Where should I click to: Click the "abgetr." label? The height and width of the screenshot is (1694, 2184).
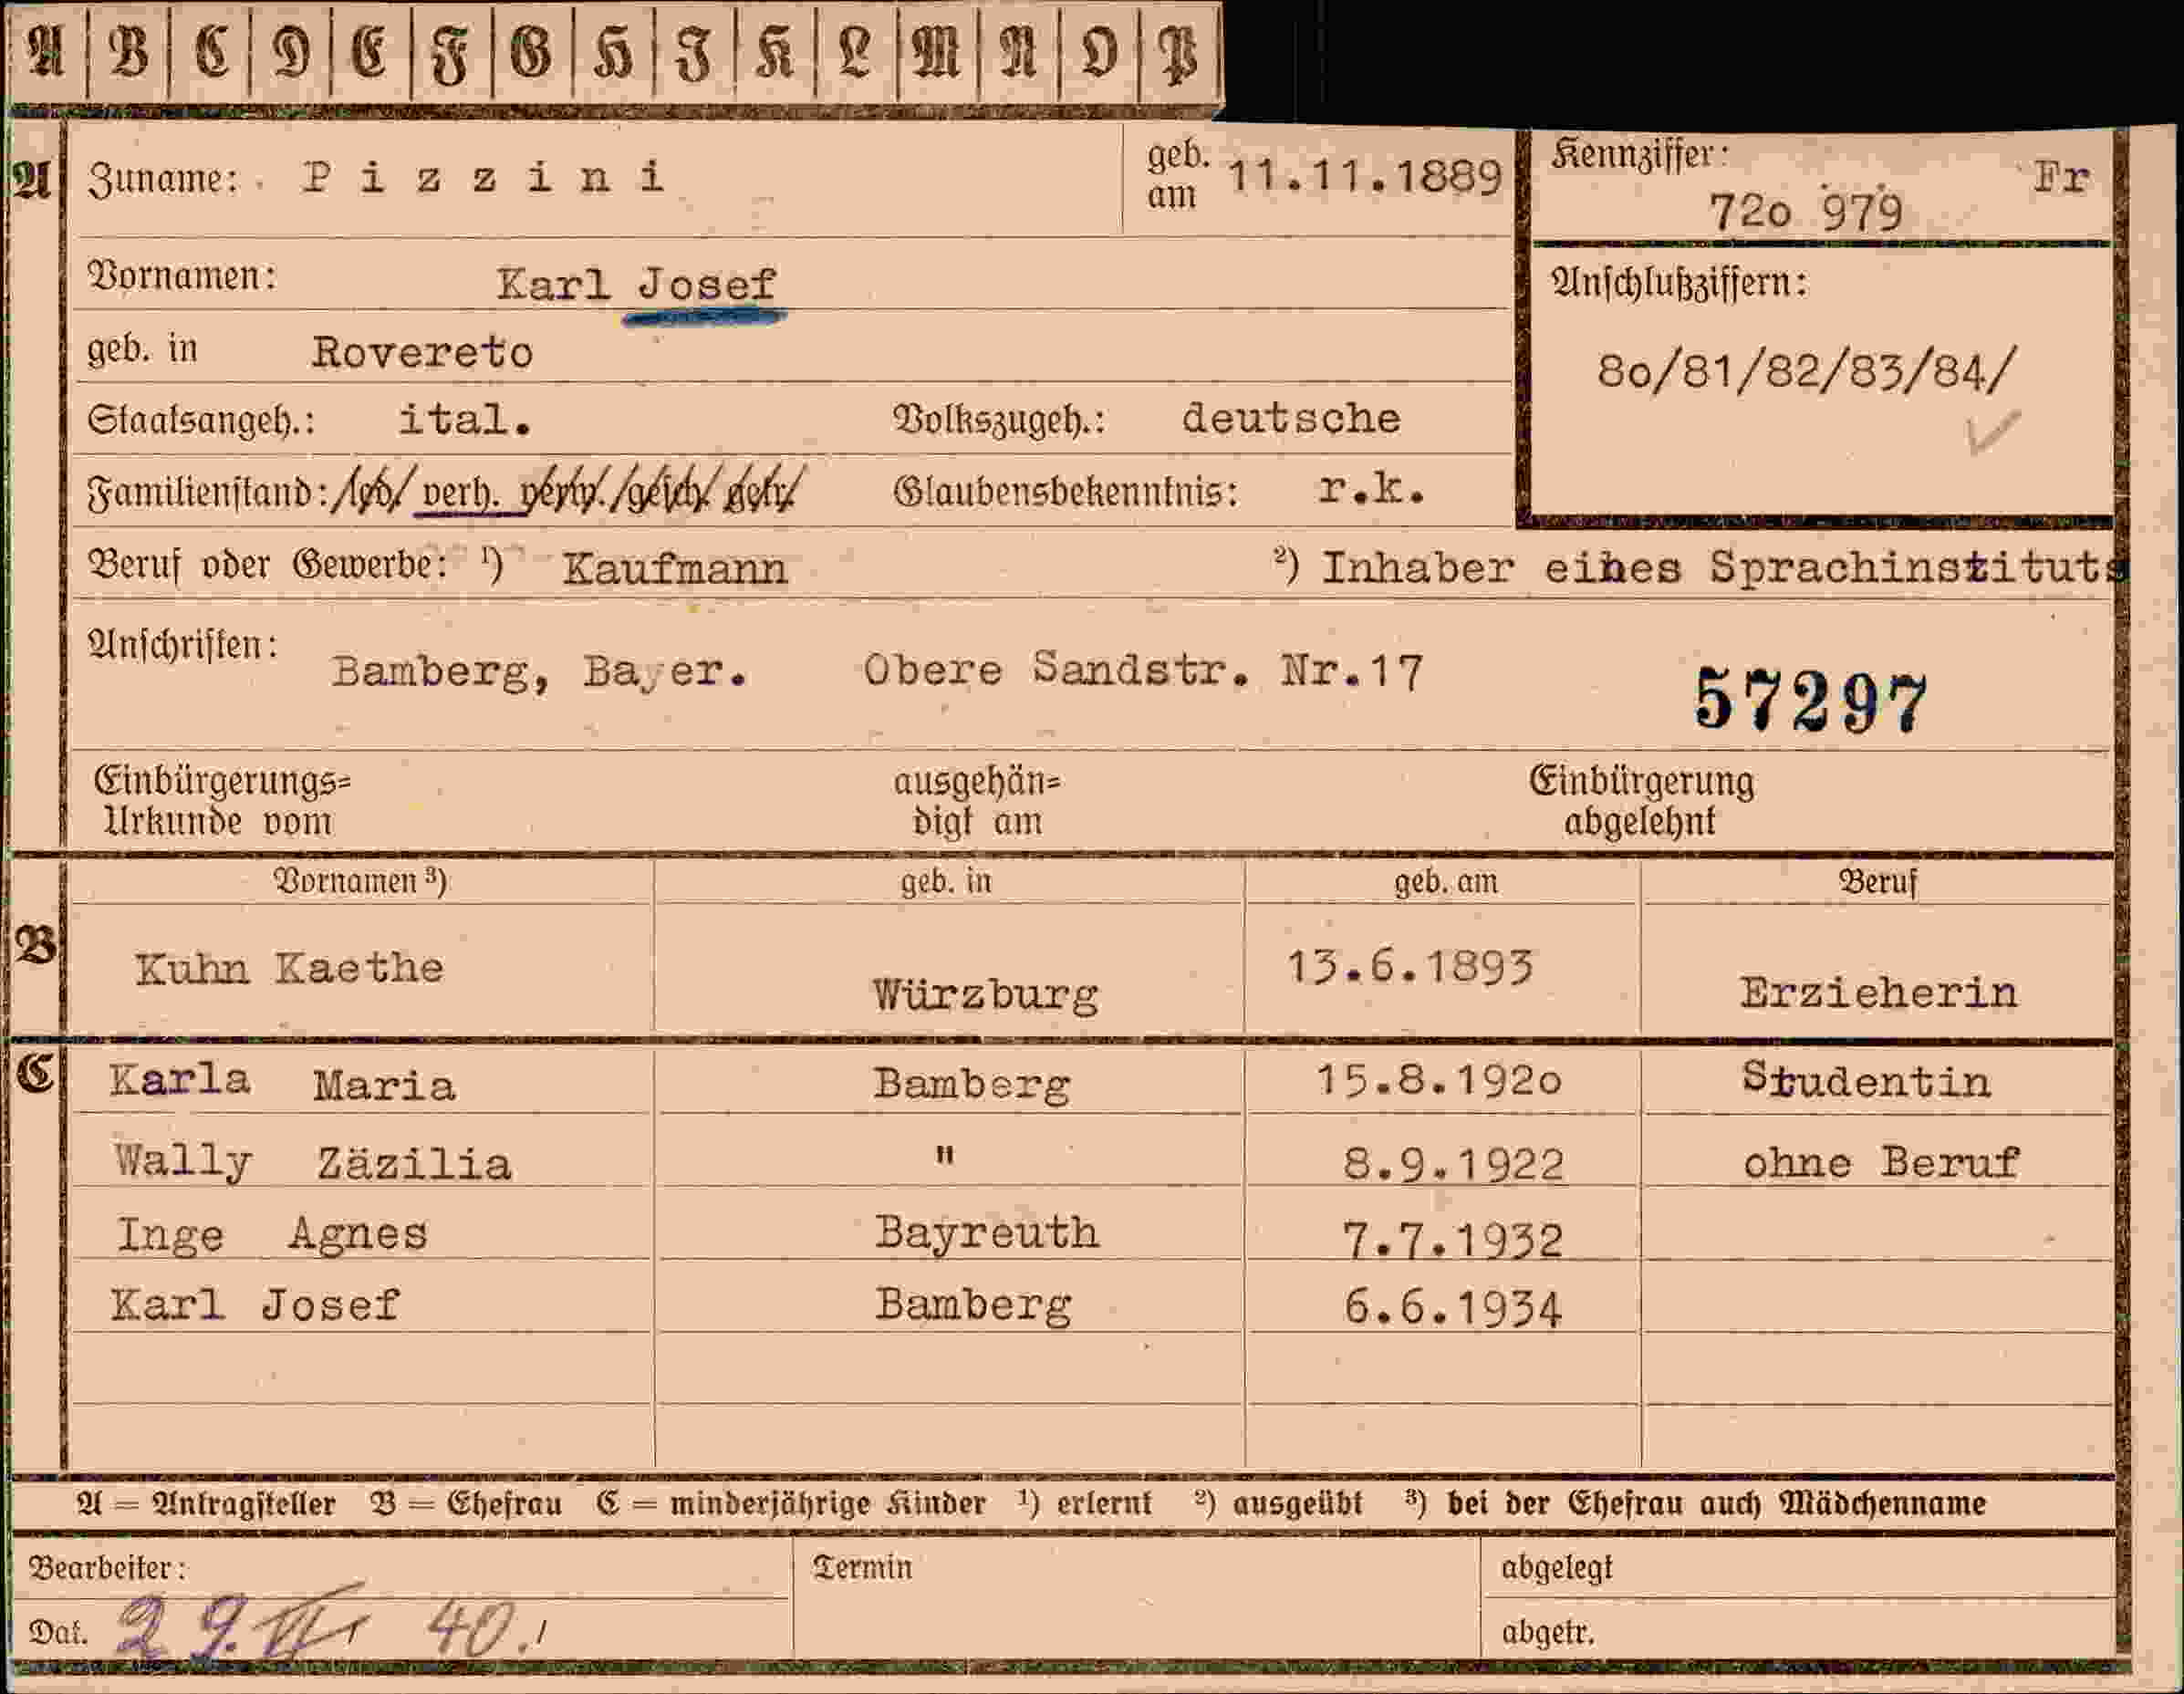1548,1632
